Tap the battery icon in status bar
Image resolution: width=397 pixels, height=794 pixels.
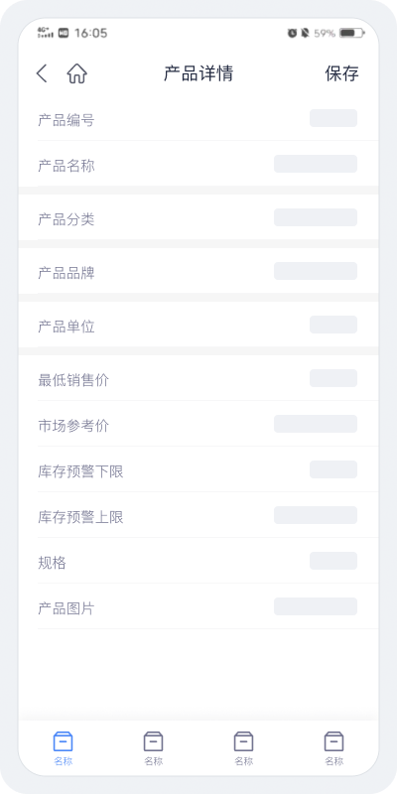click(x=352, y=34)
